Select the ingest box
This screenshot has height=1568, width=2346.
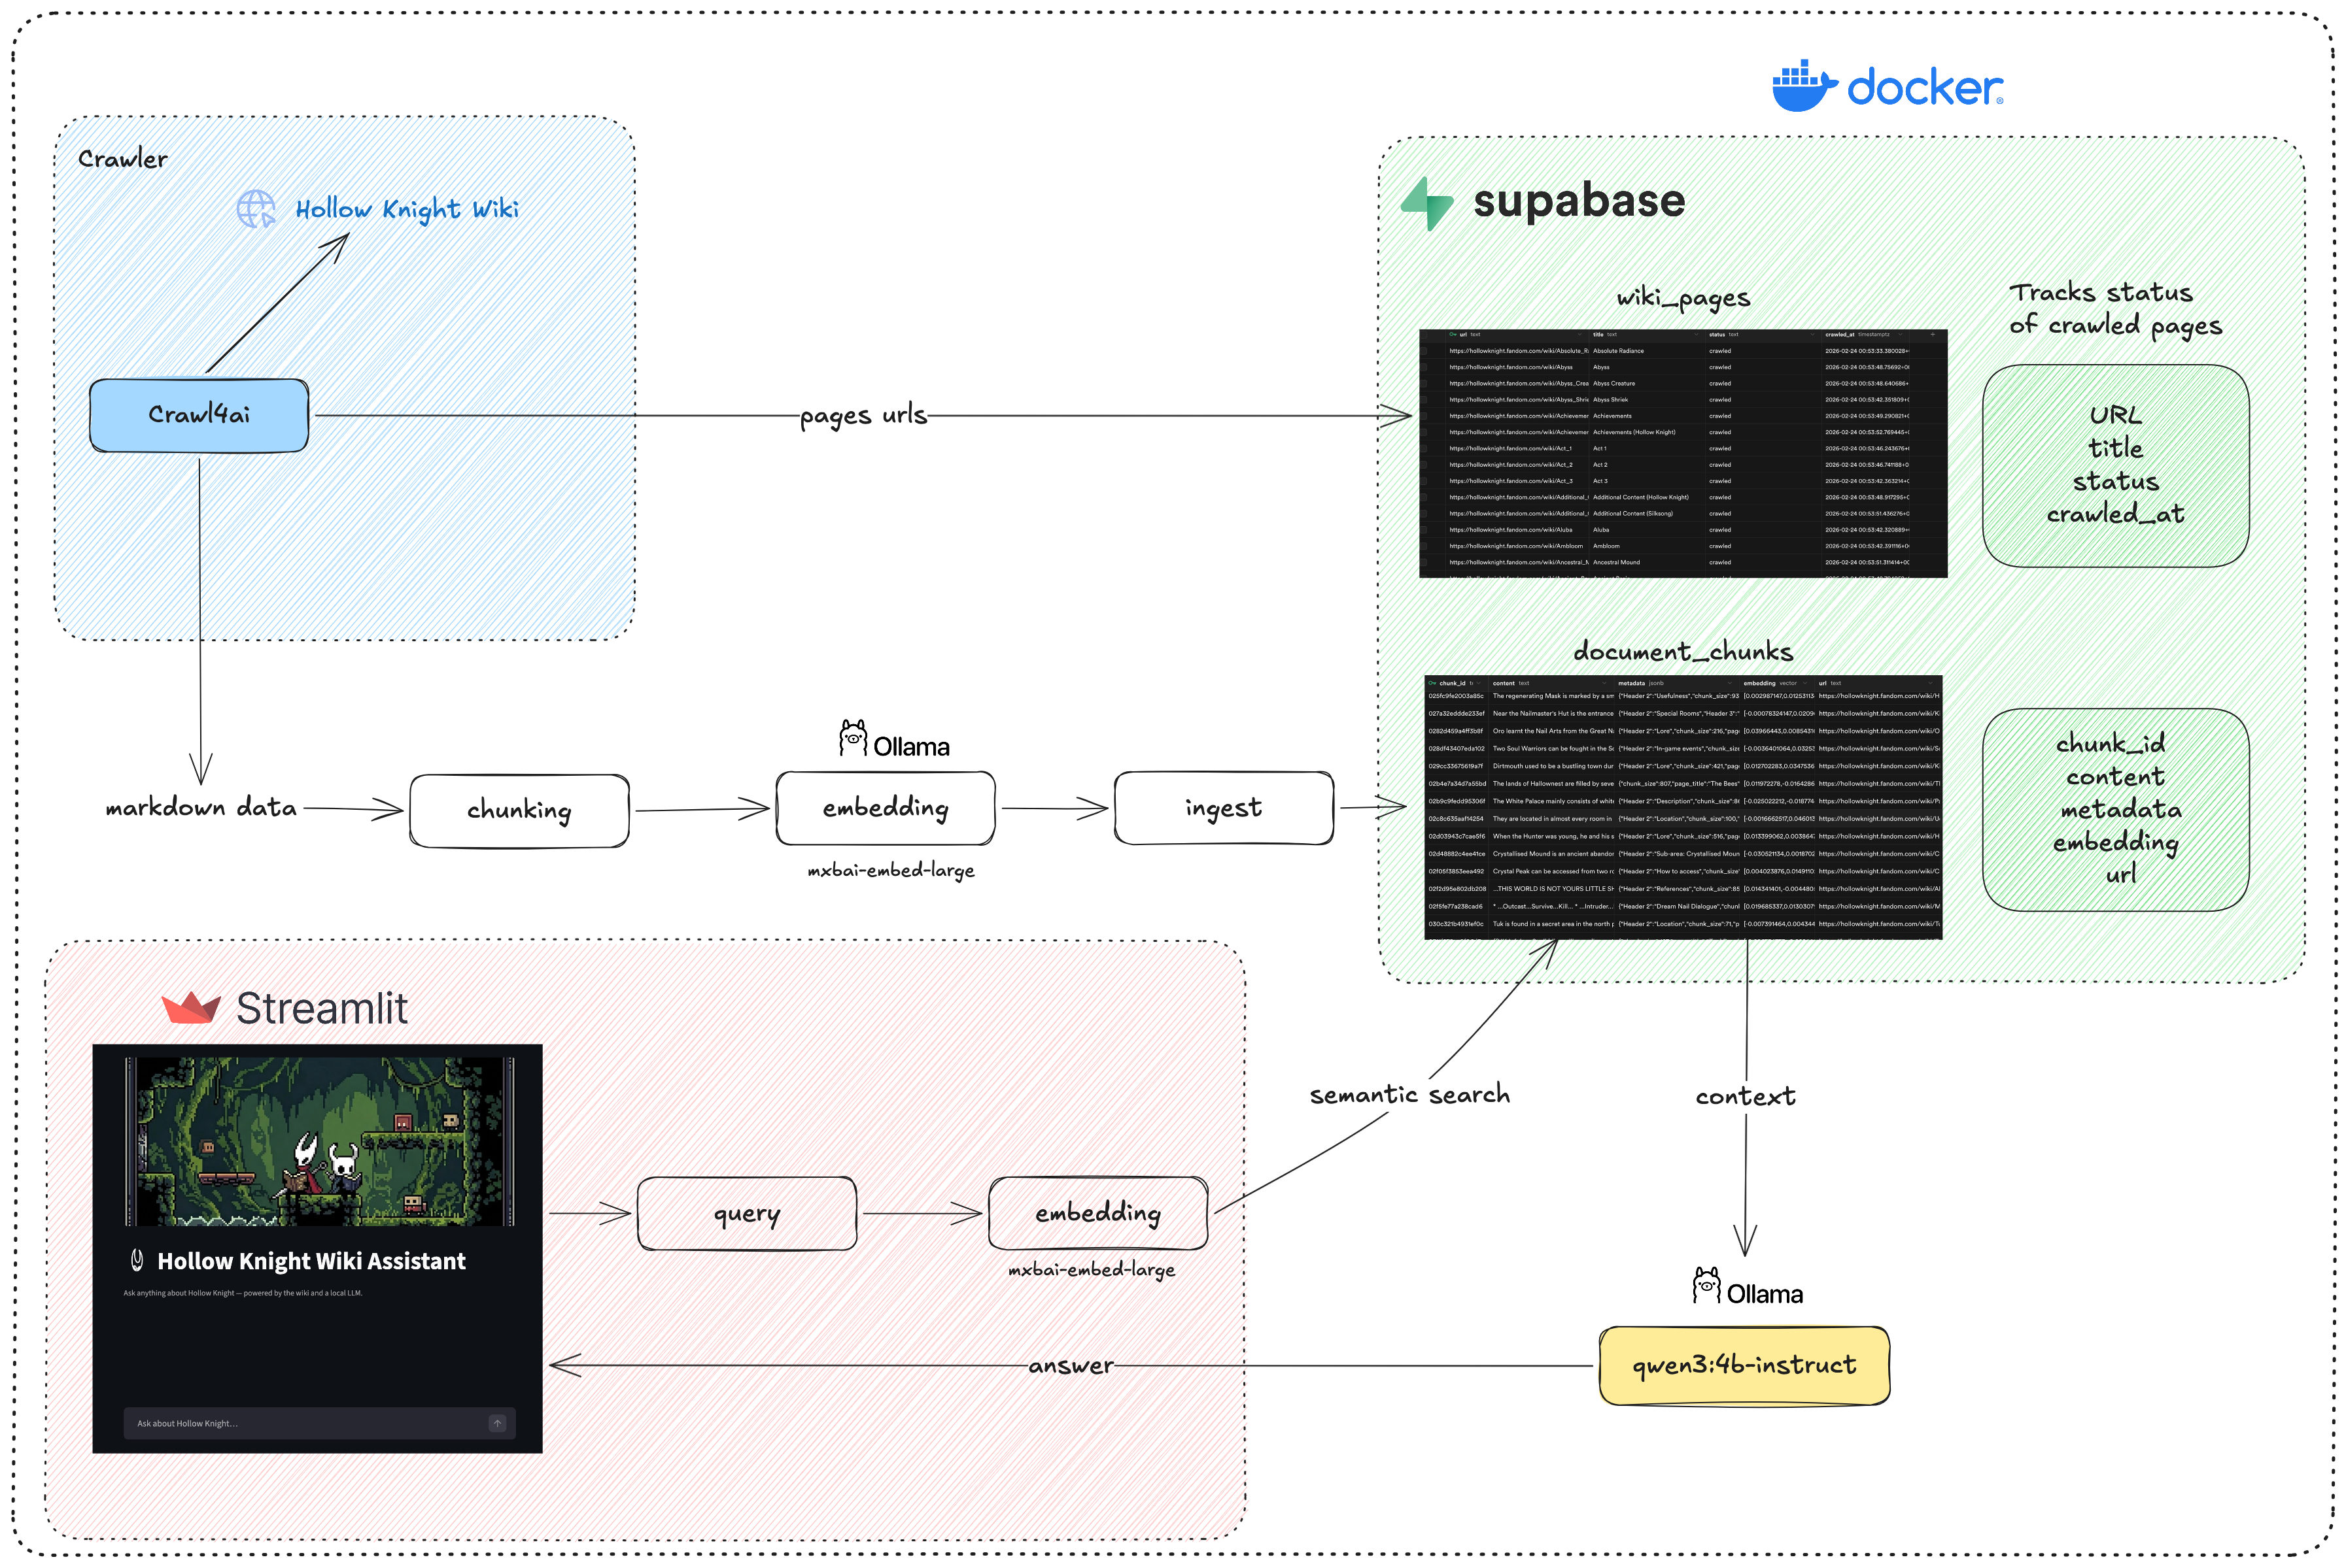[x=1222, y=808]
